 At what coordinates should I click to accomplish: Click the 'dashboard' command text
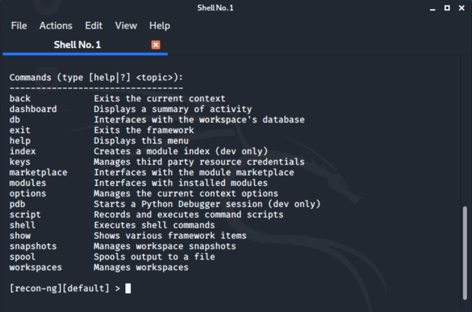pos(33,109)
